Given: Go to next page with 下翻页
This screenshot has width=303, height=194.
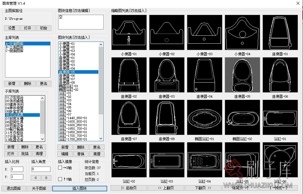Looking at the screenshot, I should 203,188.
